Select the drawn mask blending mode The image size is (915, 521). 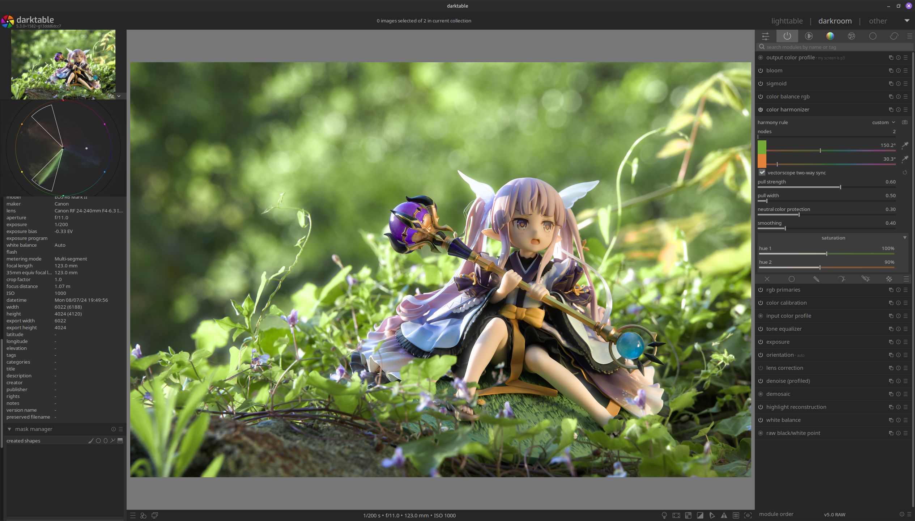[816, 279]
